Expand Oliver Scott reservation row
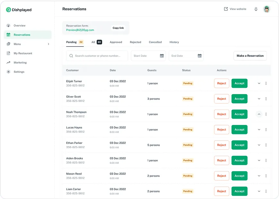Image resolution: width=279 pixels, height=199 pixels. pyautogui.click(x=259, y=99)
